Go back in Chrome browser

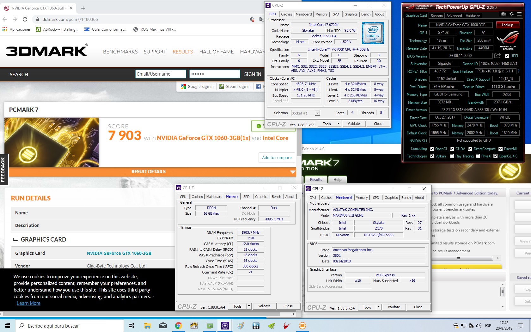(5, 19)
